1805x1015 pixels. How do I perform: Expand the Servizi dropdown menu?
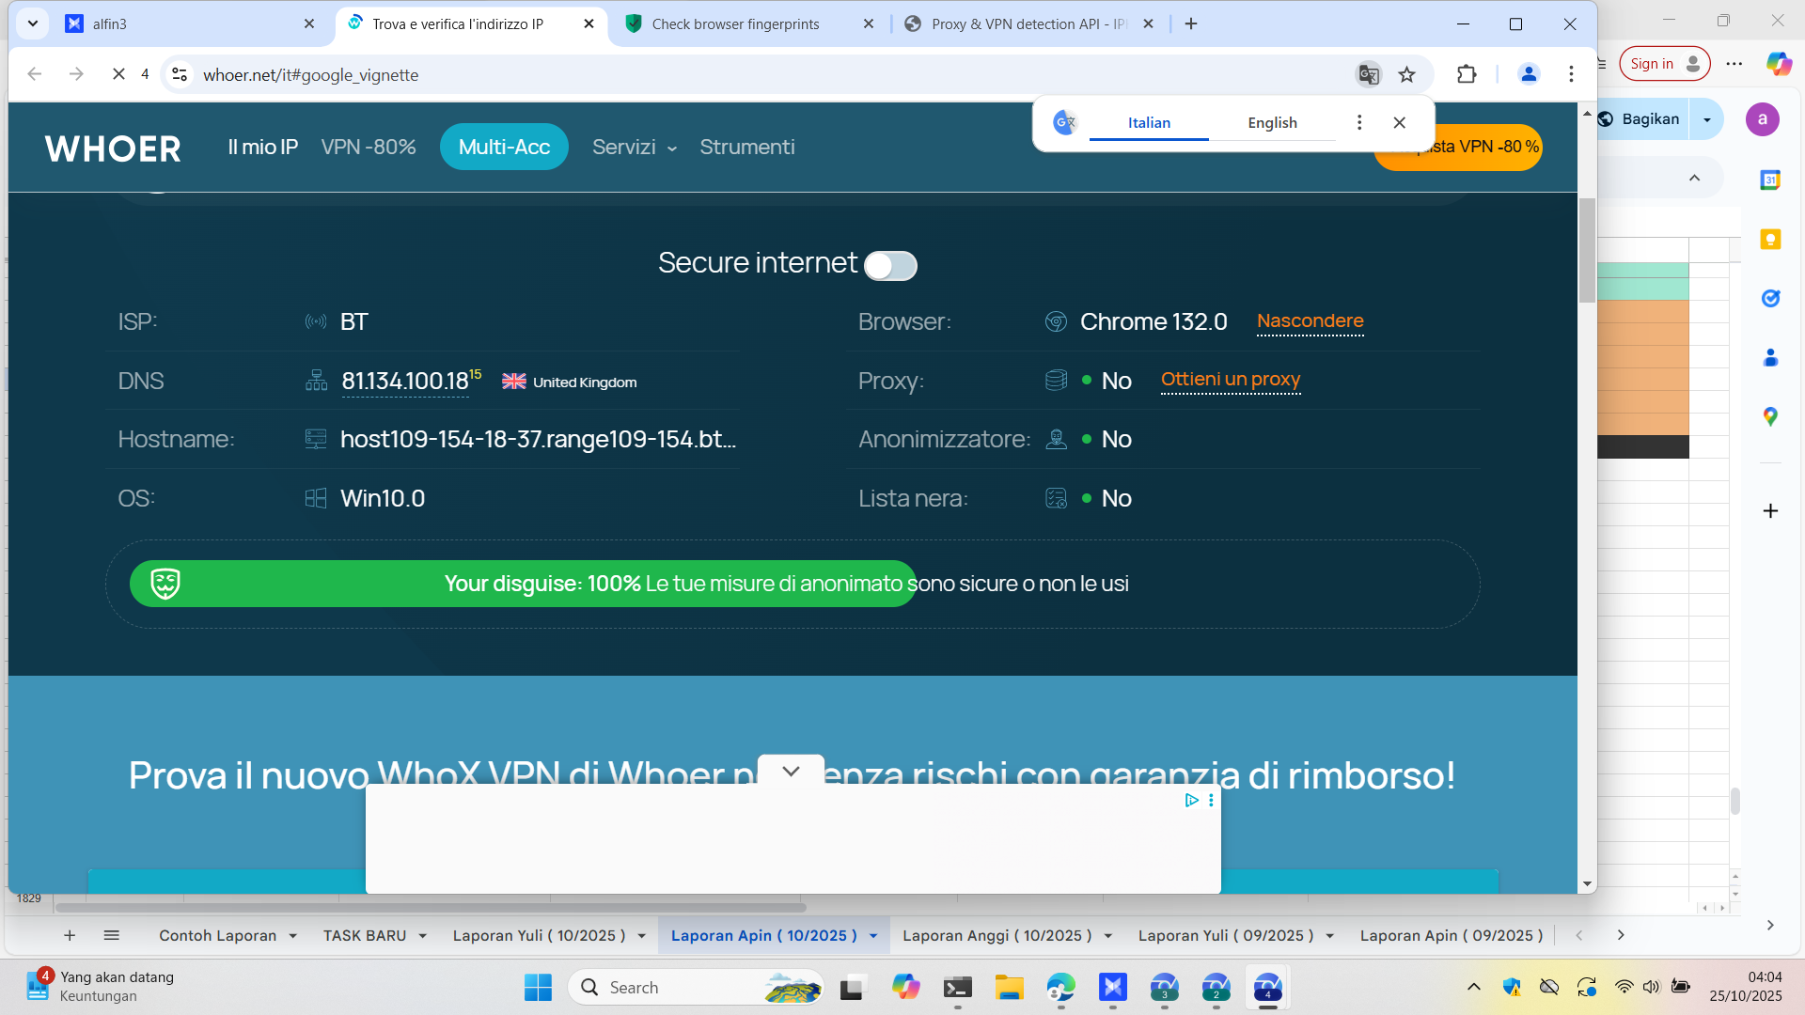point(635,148)
